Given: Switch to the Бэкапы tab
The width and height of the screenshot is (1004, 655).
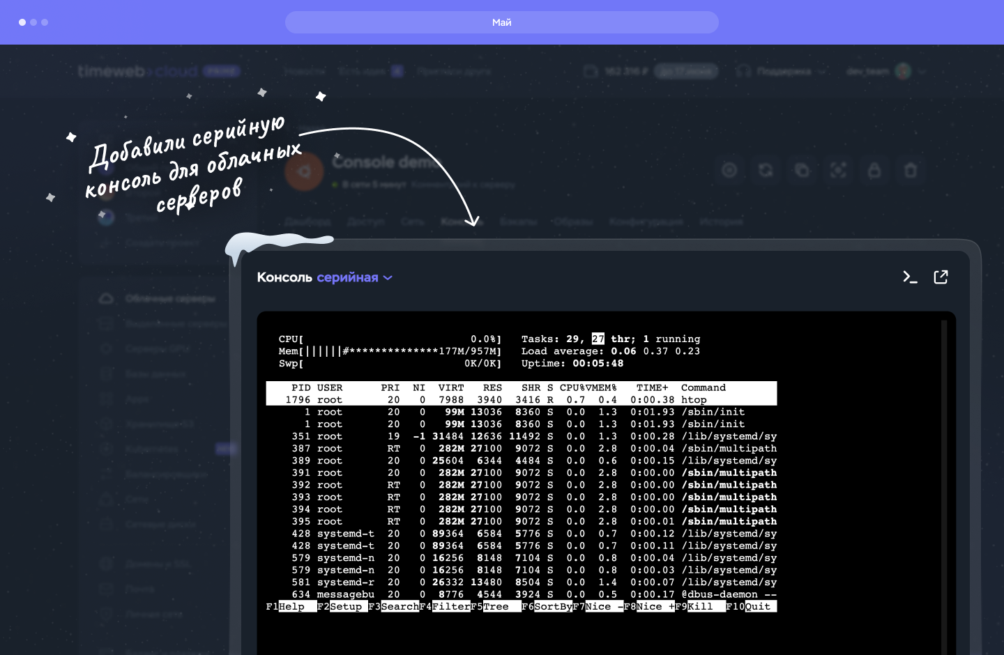Looking at the screenshot, I should (518, 222).
